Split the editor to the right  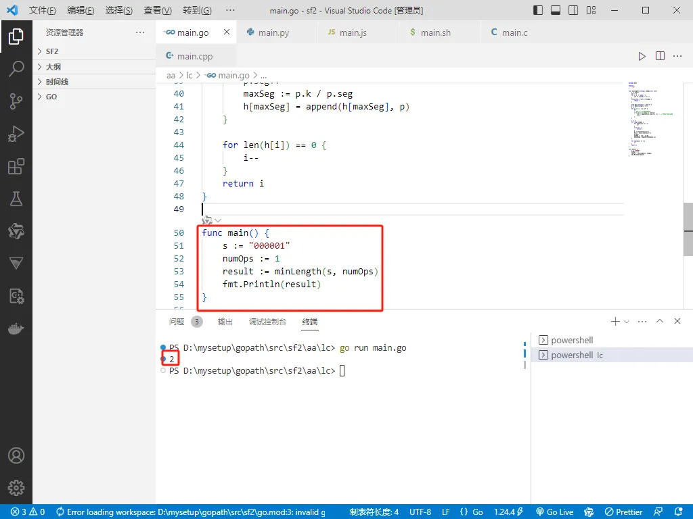pyautogui.click(x=660, y=56)
